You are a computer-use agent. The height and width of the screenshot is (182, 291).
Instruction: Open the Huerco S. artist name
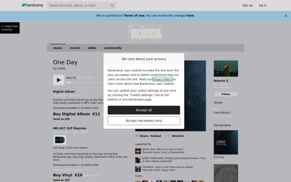click(x=221, y=81)
